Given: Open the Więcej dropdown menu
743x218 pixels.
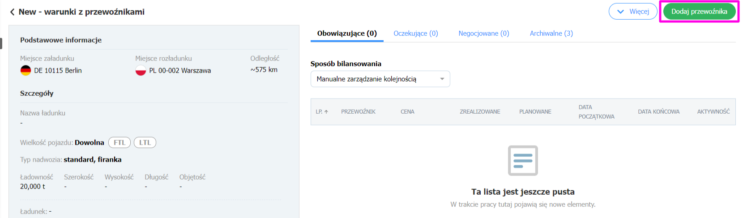Looking at the screenshot, I should (x=632, y=12).
